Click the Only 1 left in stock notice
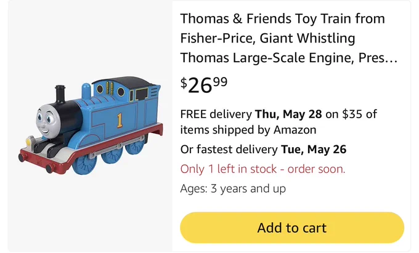 (x=262, y=169)
